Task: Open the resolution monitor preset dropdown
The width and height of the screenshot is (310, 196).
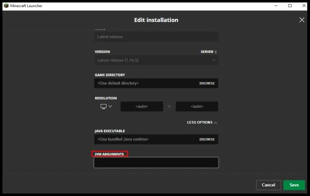Action: [x=106, y=106]
